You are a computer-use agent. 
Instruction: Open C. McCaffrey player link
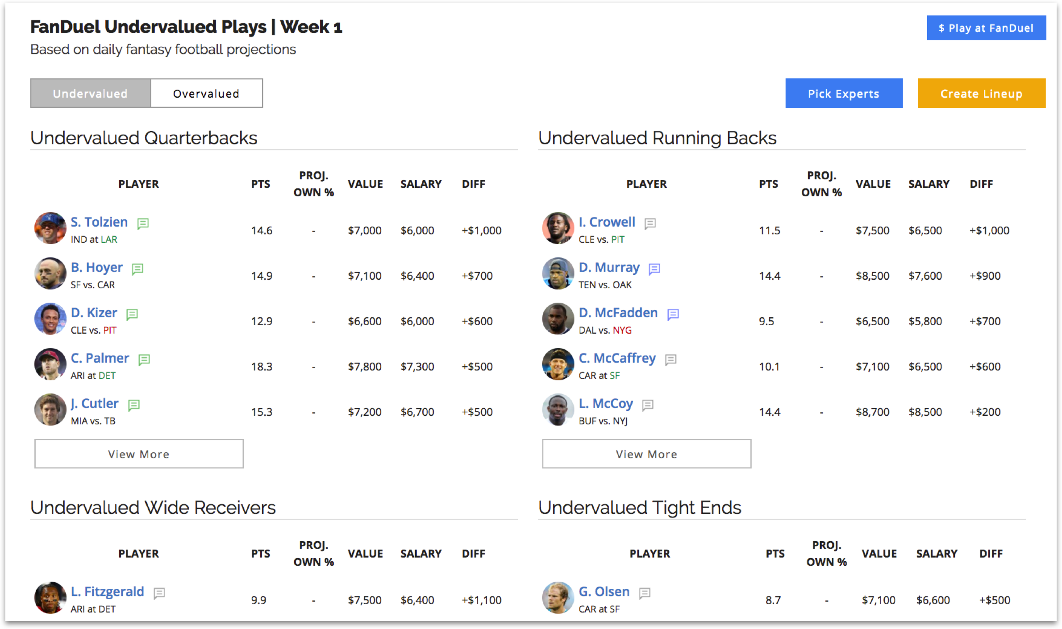(x=617, y=358)
